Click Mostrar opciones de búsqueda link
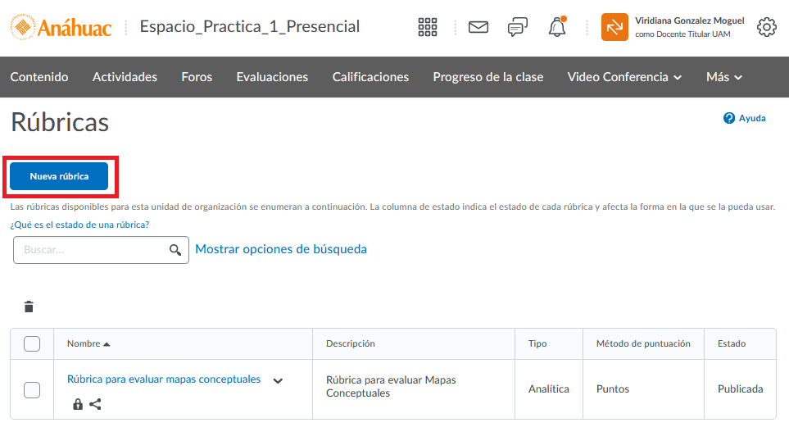 tap(281, 249)
